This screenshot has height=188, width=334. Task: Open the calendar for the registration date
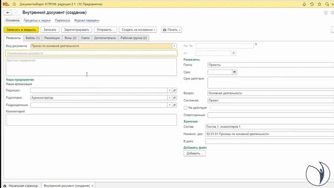point(233,53)
